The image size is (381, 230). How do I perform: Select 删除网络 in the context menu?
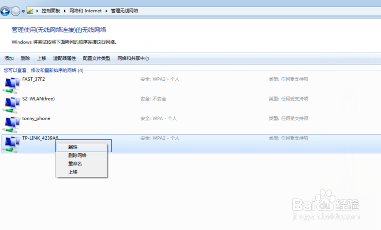tap(77, 155)
